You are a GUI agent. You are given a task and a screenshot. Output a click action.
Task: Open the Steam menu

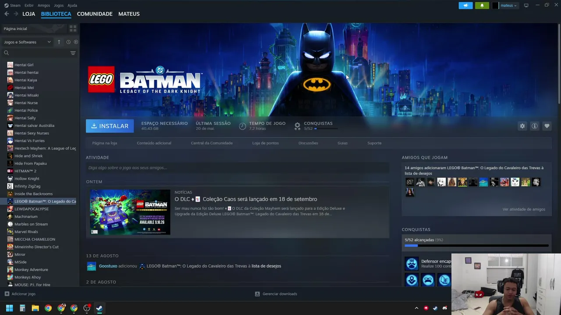point(12,5)
